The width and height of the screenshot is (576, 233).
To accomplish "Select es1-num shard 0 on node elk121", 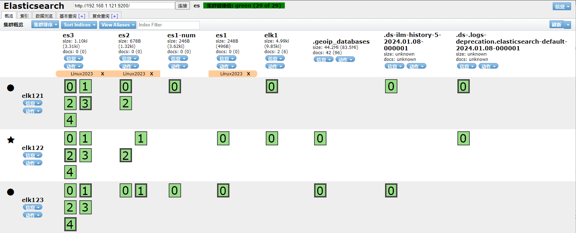I will click(x=175, y=87).
